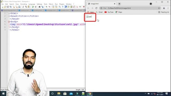Image resolution: width=171 pixels, height=96 pixels.
Task: Click the Apps bookmark shortcut
Action: (x=91, y=12)
